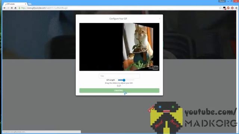Focus the Title input field
The height and width of the screenshot is (134, 239).
click(x=119, y=76)
